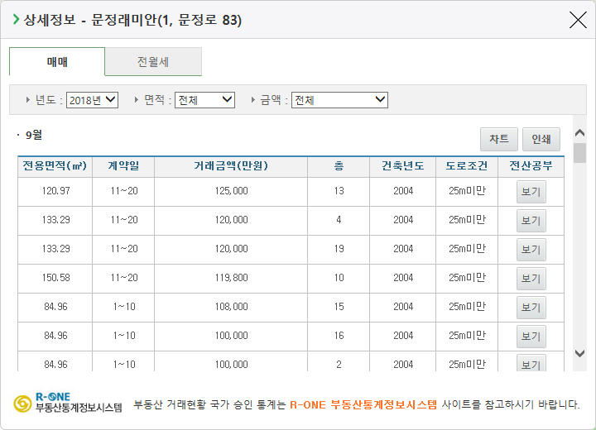The width and height of the screenshot is (596, 430).
Task: Click the 인쇄 print button
Action: pos(541,139)
